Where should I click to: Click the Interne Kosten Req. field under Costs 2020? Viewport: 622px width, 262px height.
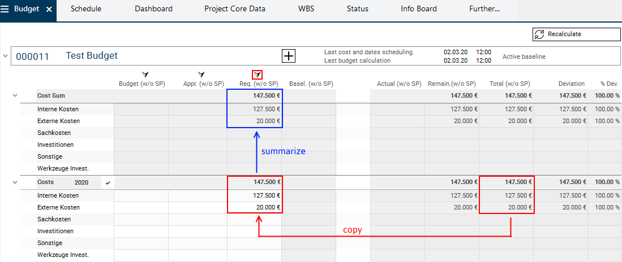[255, 195]
